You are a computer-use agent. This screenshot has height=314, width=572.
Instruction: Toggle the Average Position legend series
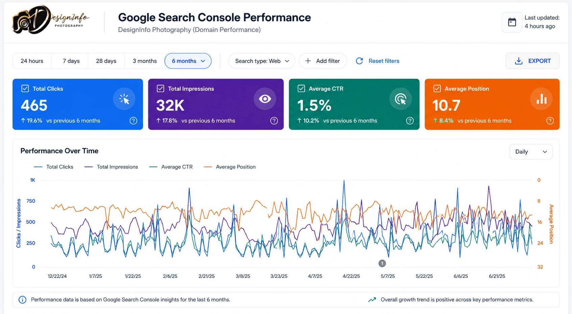[x=230, y=167]
